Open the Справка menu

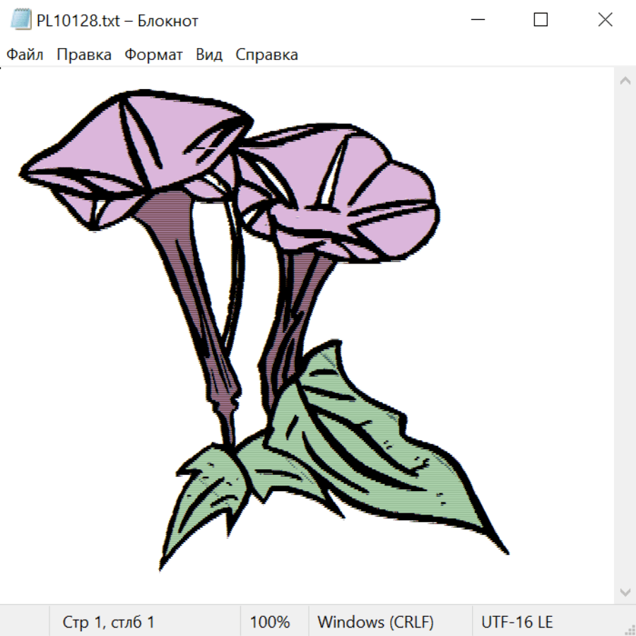pyautogui.click(x=266, y=55)
